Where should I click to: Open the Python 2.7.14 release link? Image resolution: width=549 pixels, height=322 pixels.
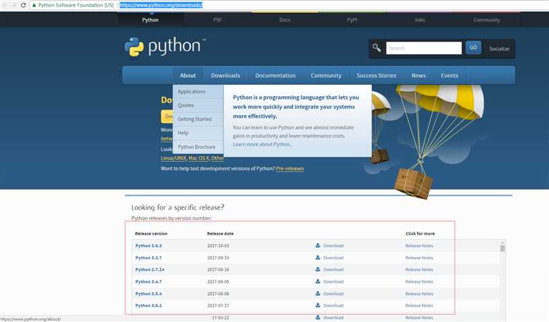point(149,270)
